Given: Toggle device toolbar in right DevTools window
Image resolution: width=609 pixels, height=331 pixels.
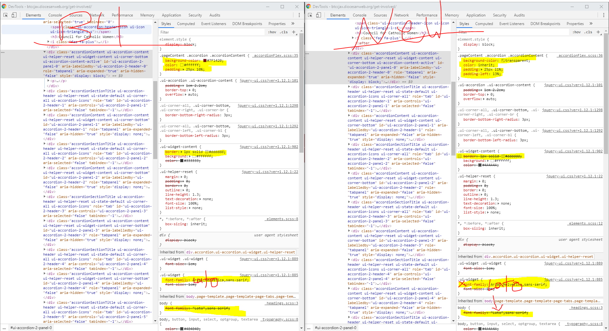Looking at the screenshot, I should [318, 15].
